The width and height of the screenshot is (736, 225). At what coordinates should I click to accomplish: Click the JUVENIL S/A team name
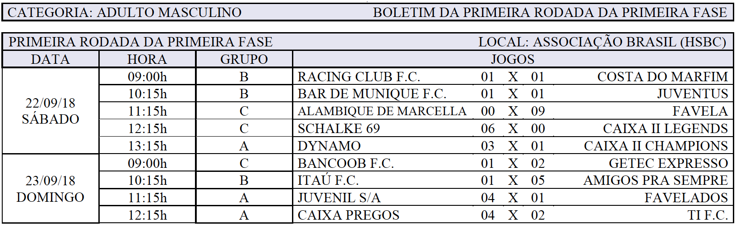[339, 198]
